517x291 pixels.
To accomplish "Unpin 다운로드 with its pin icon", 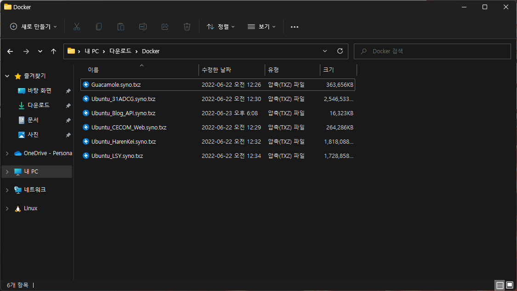I will point(68,106).
